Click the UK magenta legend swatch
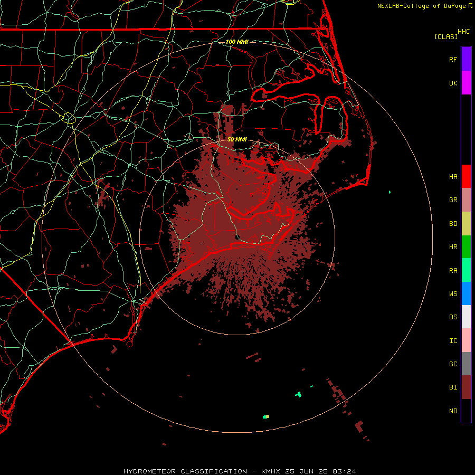The width and height of the screenshot is (475, 475). pos(466,83)
